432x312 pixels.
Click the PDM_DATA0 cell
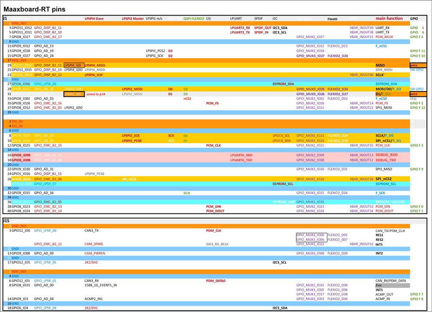click(x=216, y=281)
